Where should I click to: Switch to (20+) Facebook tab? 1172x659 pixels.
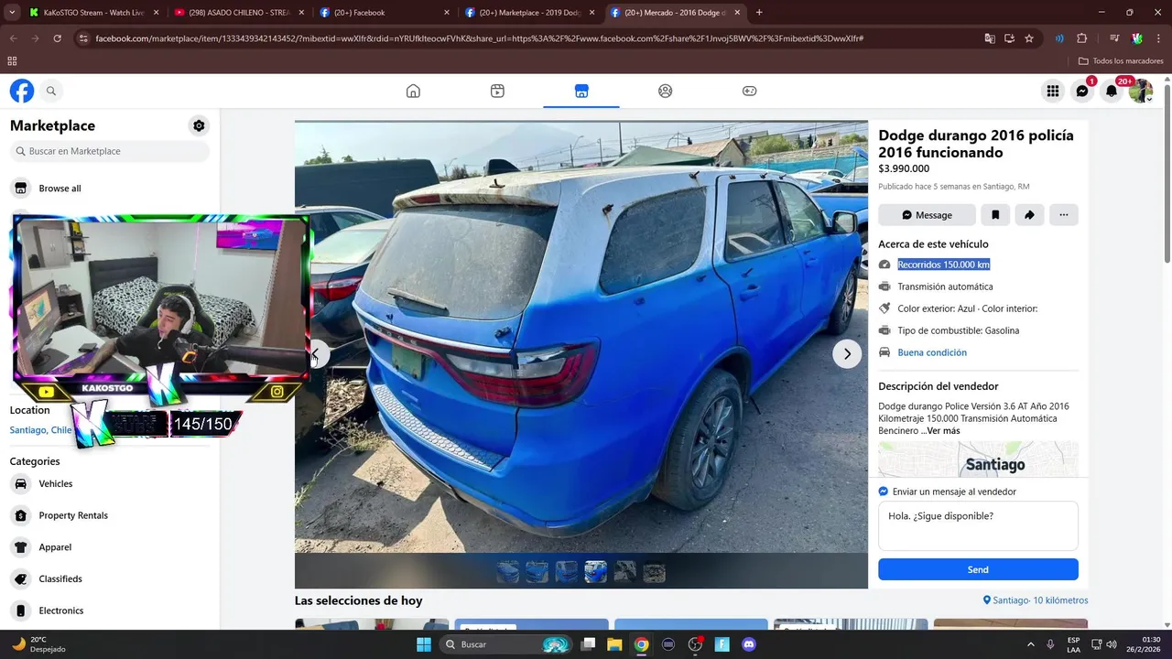385,13
